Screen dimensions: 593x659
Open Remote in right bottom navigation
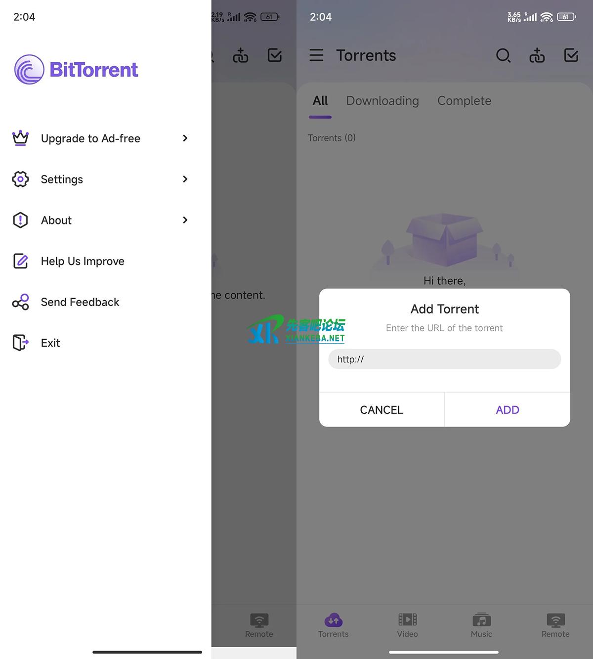(x=555, y=625)
